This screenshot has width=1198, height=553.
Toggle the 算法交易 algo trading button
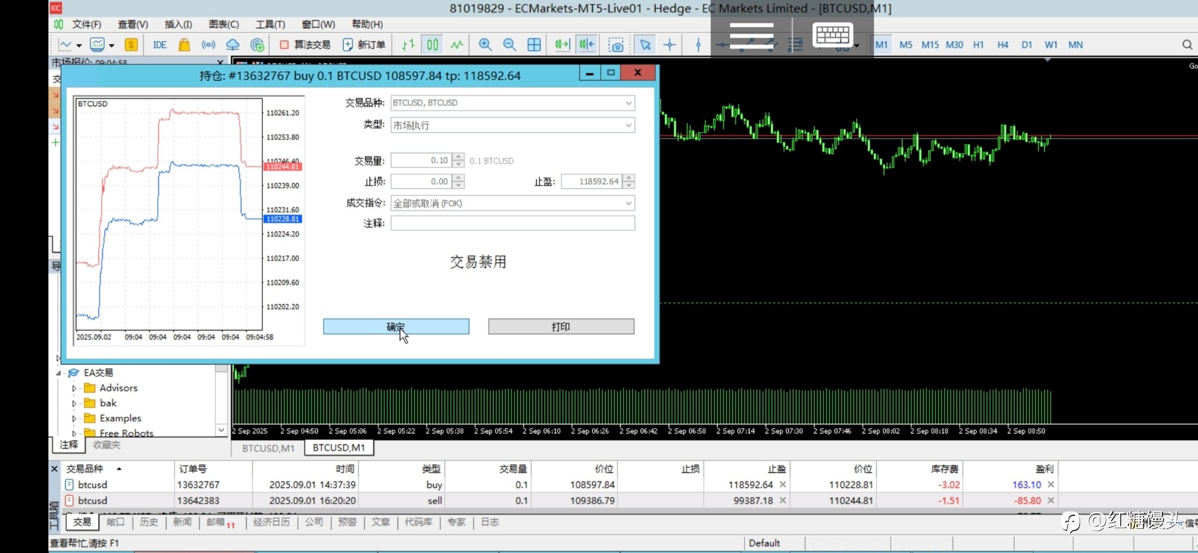pyautogui.click(x=305, y=45)
